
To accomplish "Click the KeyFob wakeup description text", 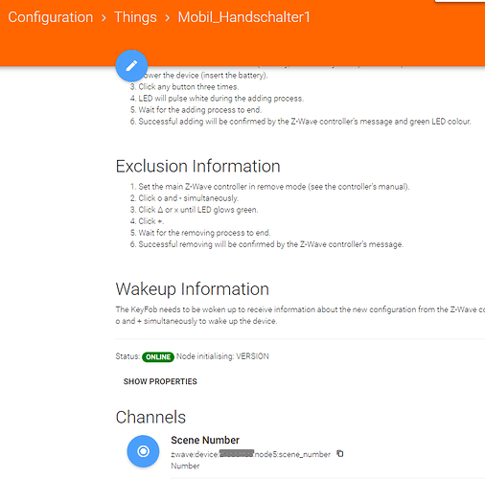I will pos(300,315).
